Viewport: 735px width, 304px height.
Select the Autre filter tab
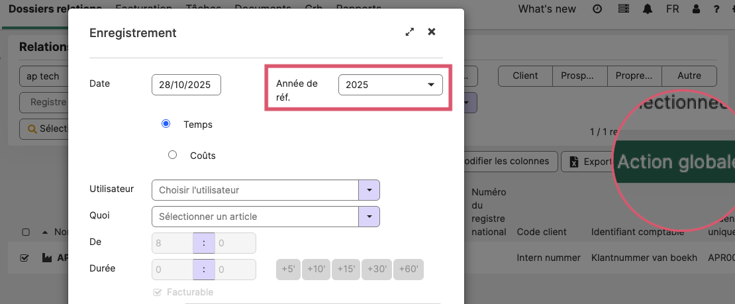point(689,76)
